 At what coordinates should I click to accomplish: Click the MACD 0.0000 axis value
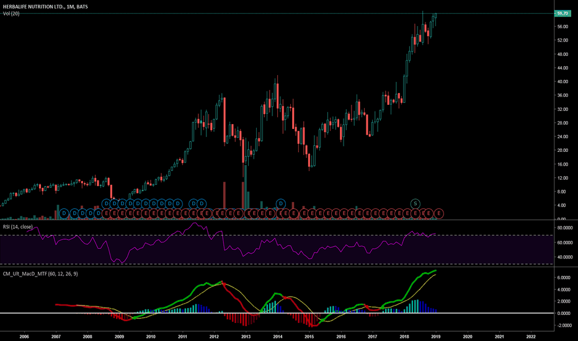tap(564, 313)
